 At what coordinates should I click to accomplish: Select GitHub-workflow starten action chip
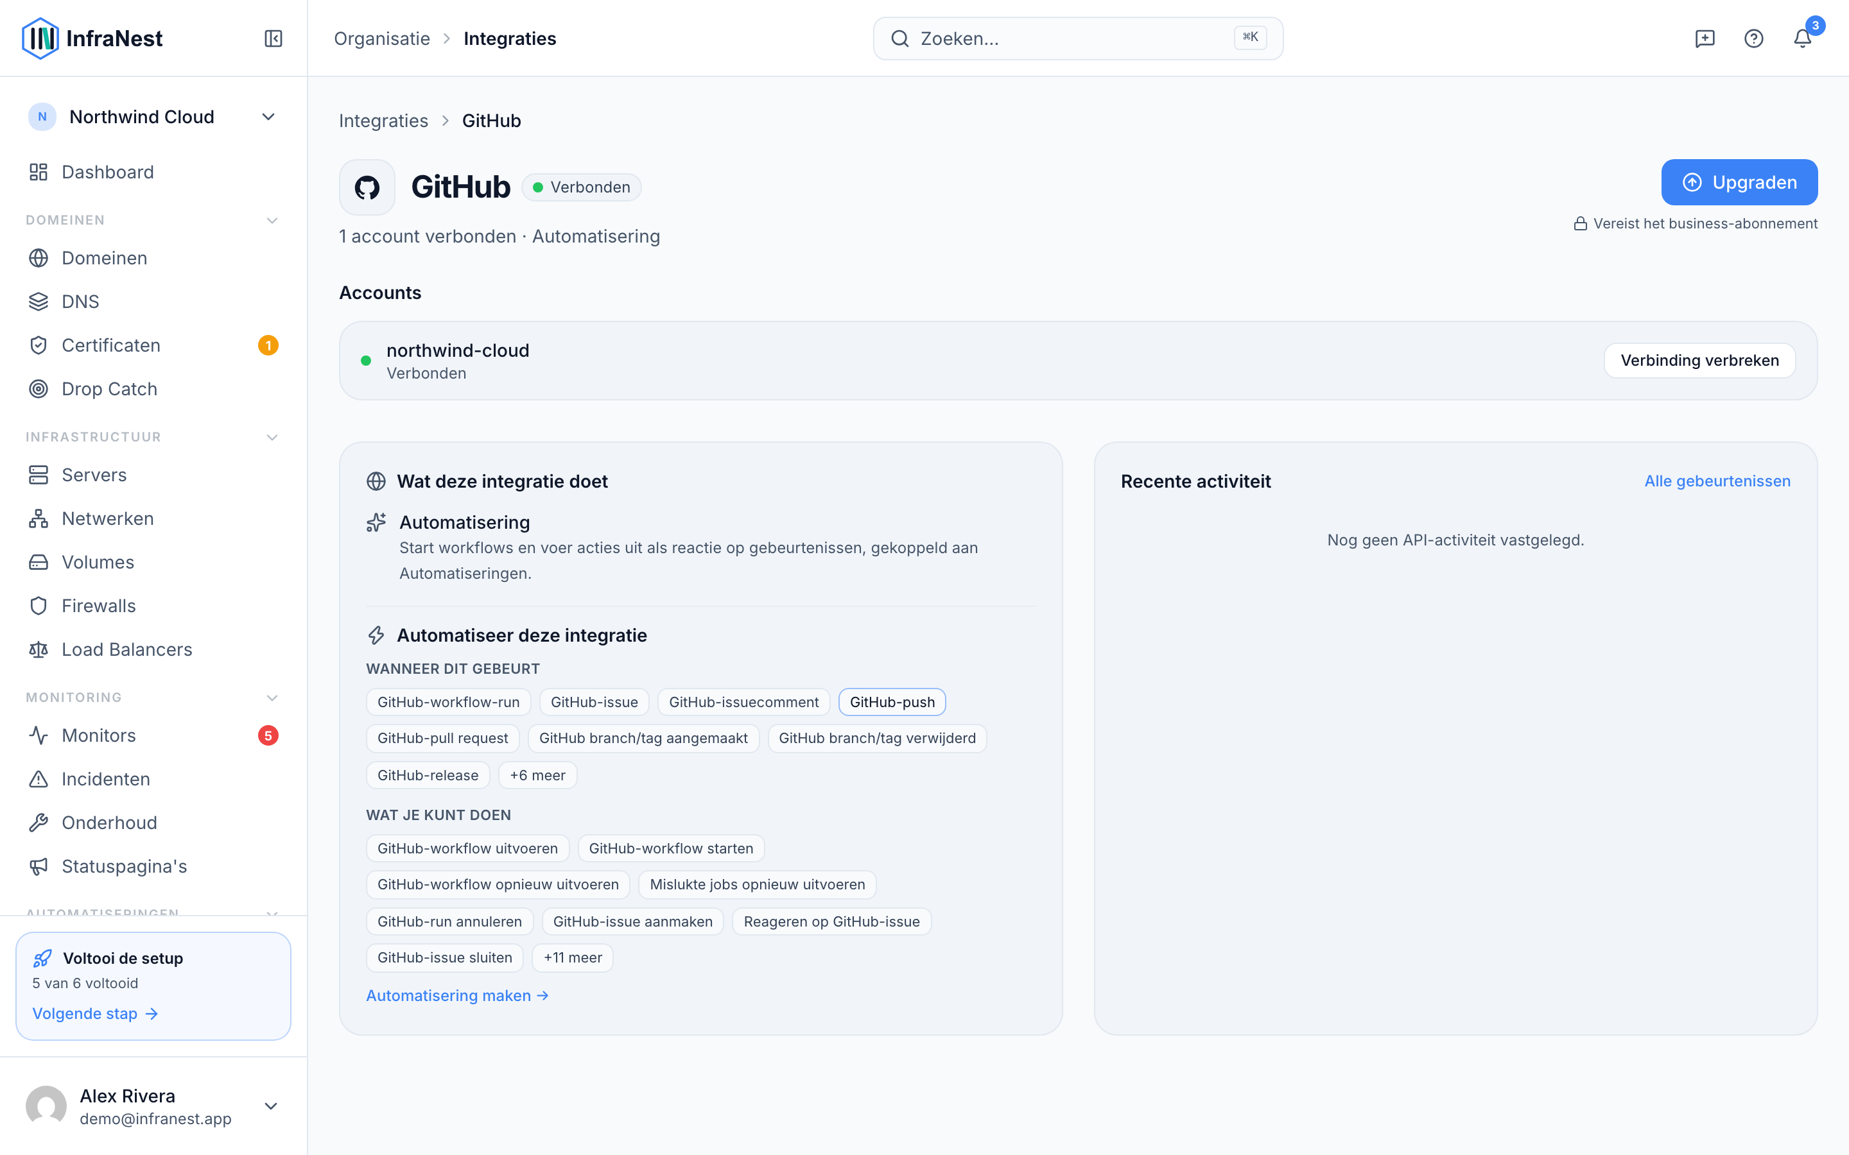(x=671, y=849)
